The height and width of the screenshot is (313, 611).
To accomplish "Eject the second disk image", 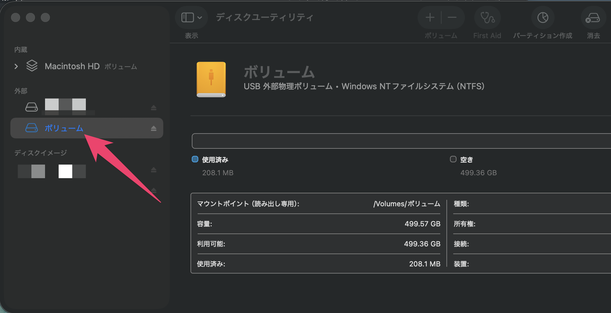I will pos(154,191).
